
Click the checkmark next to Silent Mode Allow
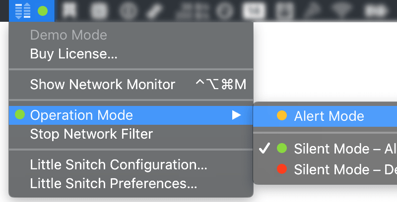click(265, 148)
